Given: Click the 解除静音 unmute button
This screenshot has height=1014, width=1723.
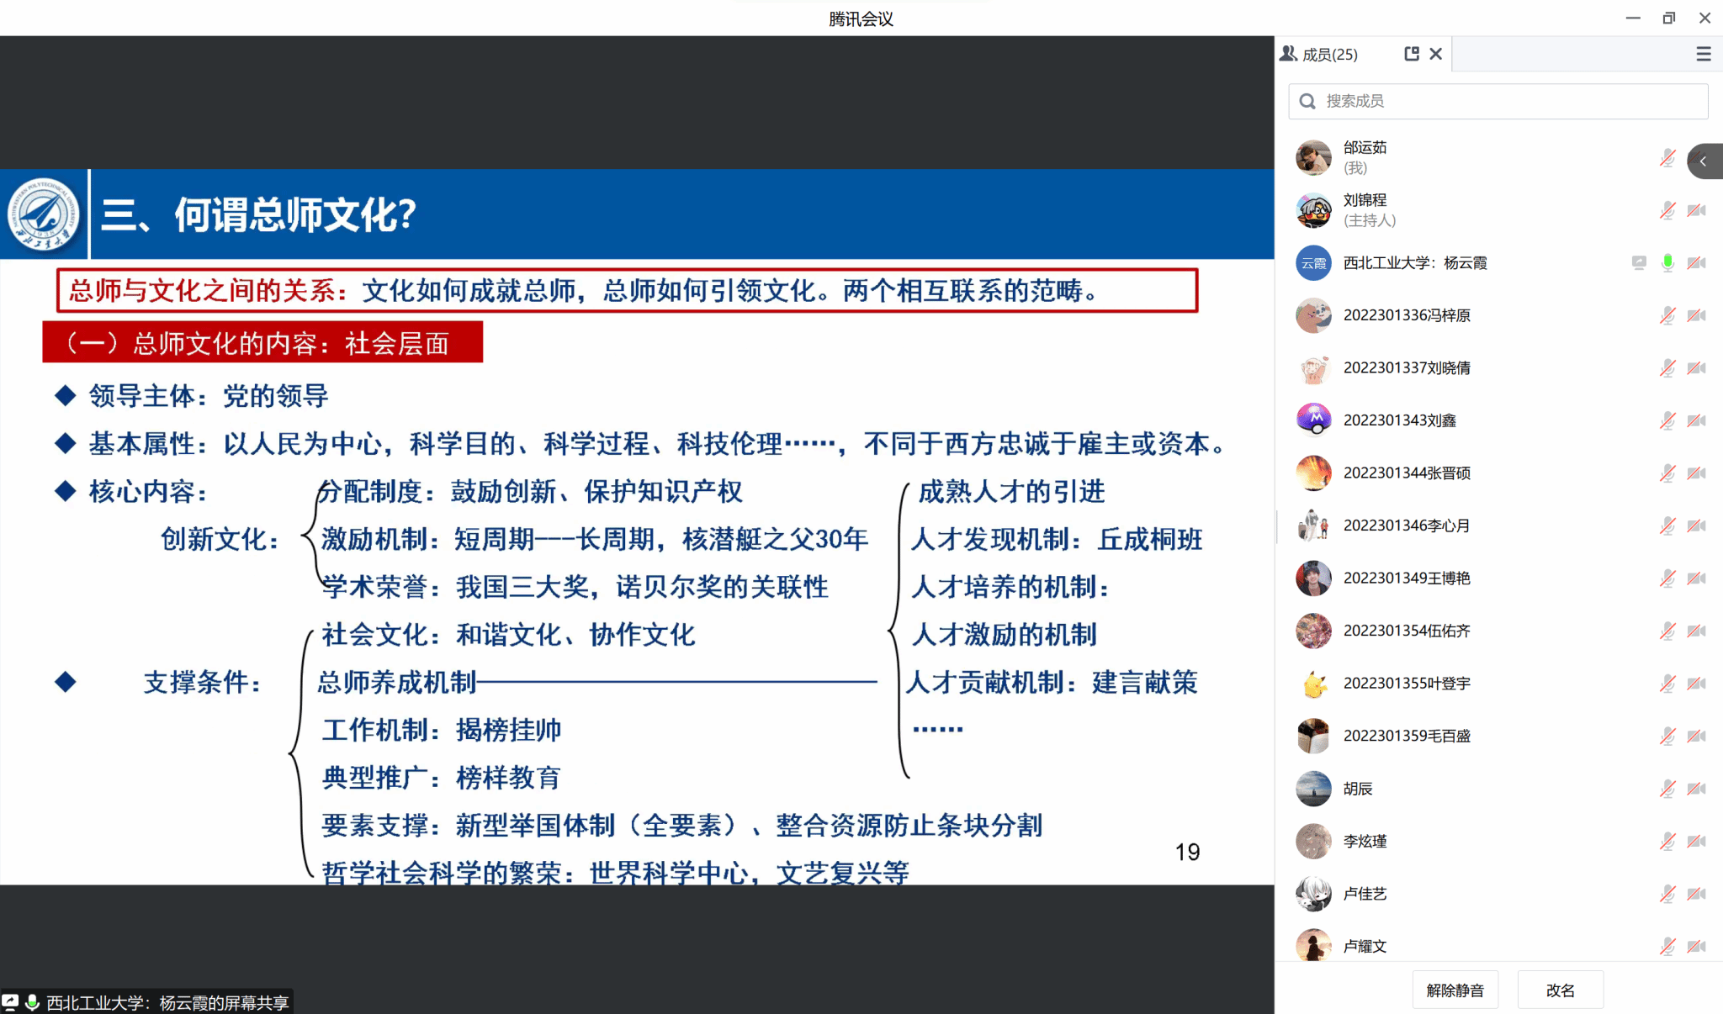Looking at the screenshot, I should (x=1455, y=990).
